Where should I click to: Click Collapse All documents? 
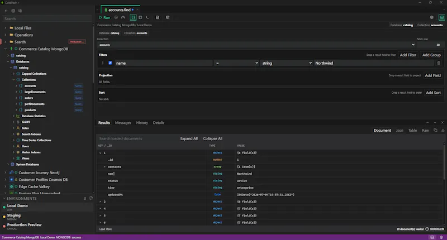point(213,138)
